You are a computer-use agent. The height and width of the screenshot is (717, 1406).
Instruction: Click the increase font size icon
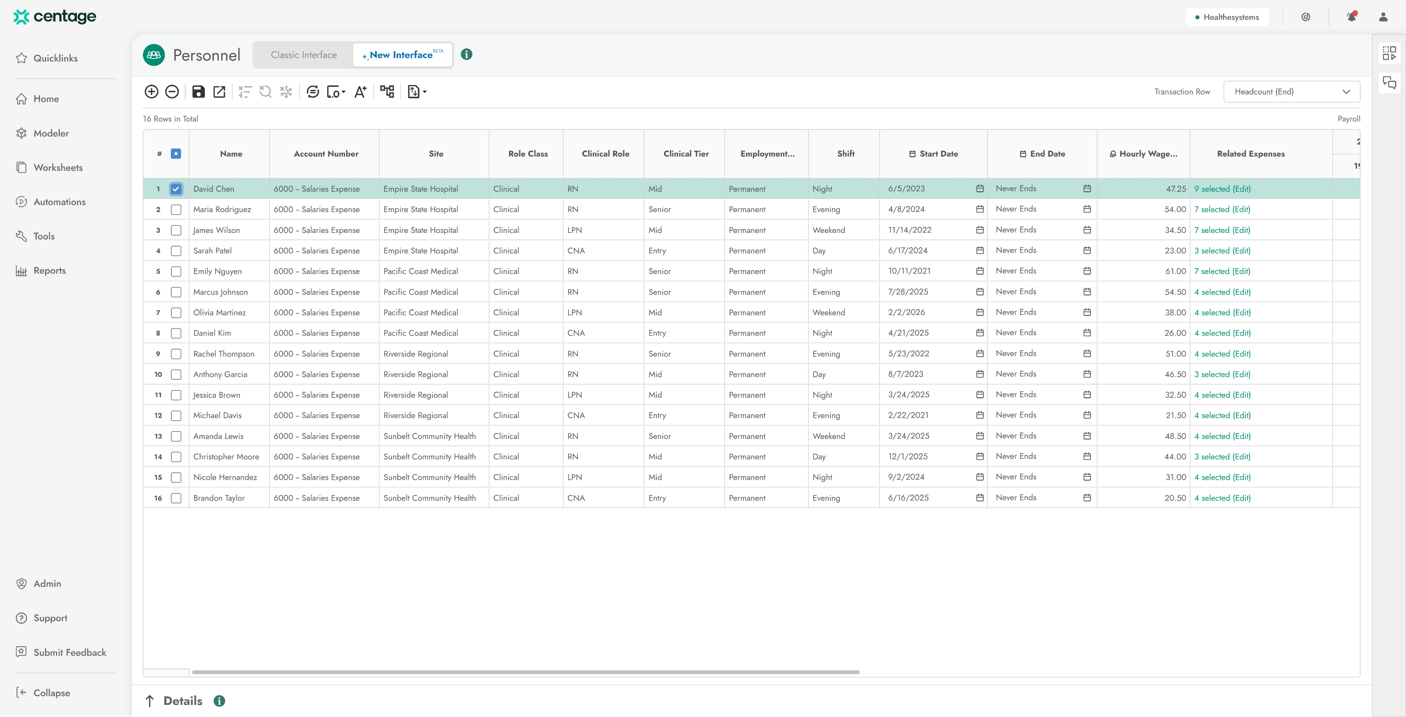[x=360, y=92]
